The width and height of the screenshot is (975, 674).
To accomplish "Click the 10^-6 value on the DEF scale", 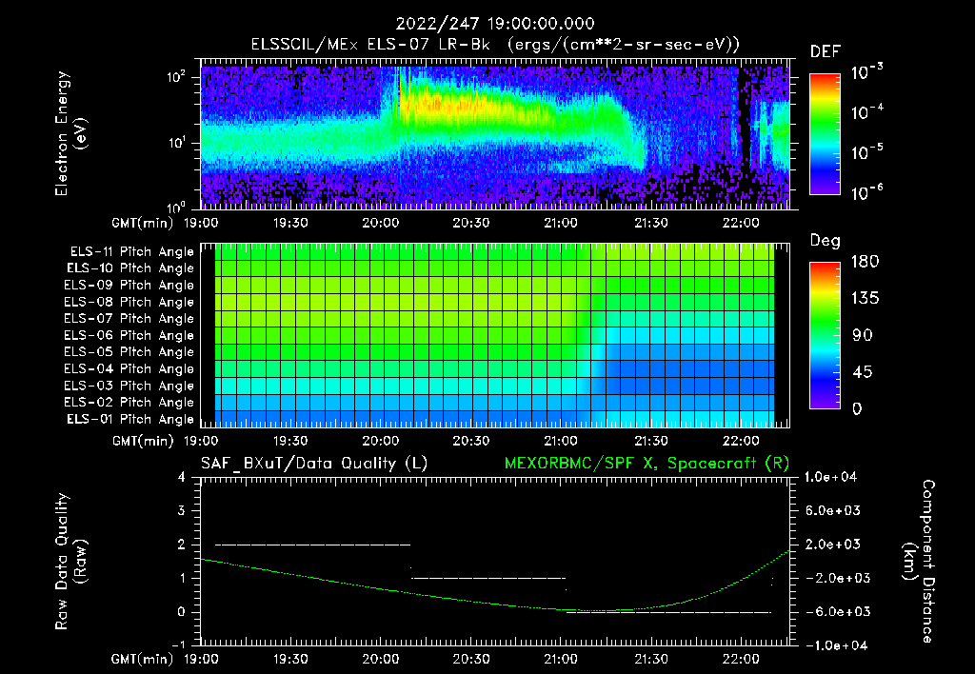I will coord(866,192).
